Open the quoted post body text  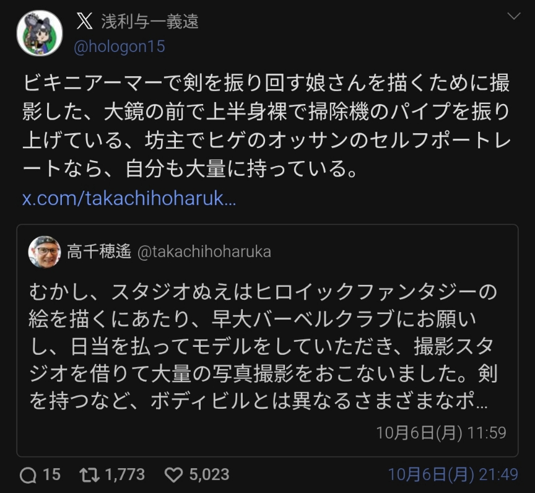tap(263, 346)
